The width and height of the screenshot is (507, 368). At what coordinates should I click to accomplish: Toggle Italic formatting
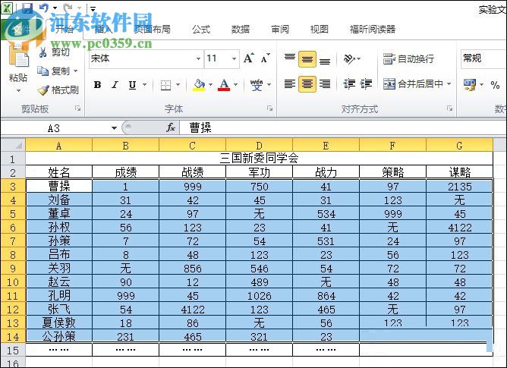[x=115, y=85]
